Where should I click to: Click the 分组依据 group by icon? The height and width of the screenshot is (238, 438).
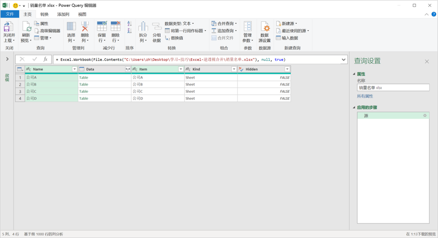[x=157, y=28]
